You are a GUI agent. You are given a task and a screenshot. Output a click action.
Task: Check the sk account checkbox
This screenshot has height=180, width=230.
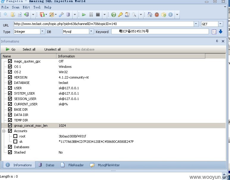15,142
